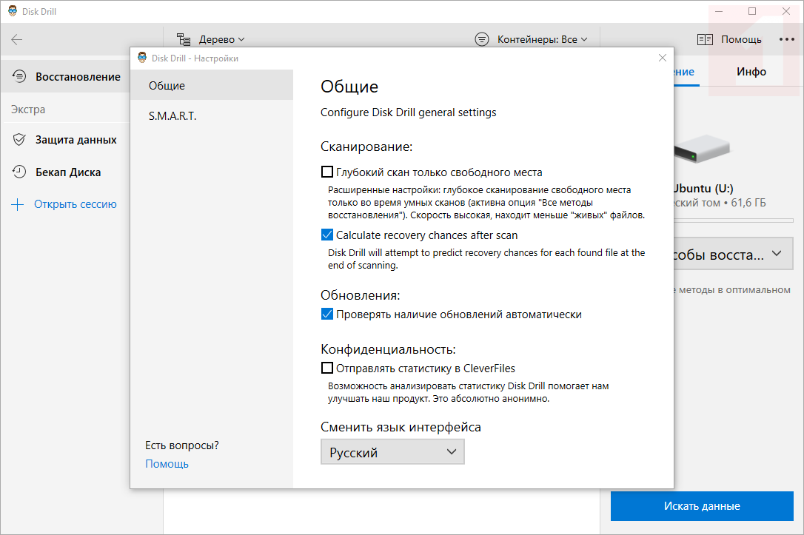This screenshot has width=804, height=535.
Task: Click the tree view icon
Action: pos(184,39)
